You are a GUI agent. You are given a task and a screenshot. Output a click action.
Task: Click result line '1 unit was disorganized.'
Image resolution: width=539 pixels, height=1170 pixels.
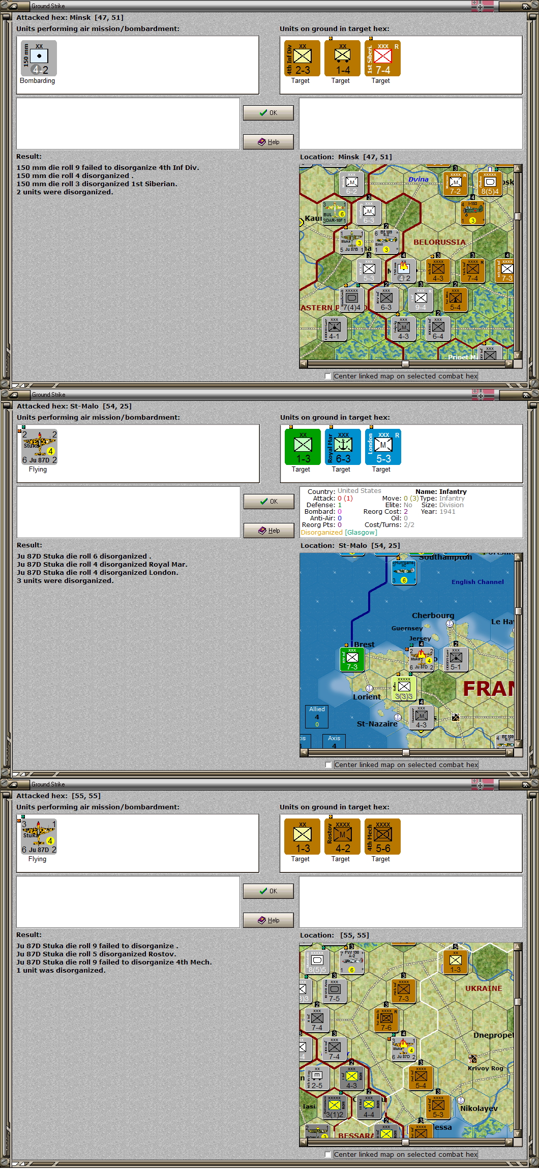click(x=61, y=971)
